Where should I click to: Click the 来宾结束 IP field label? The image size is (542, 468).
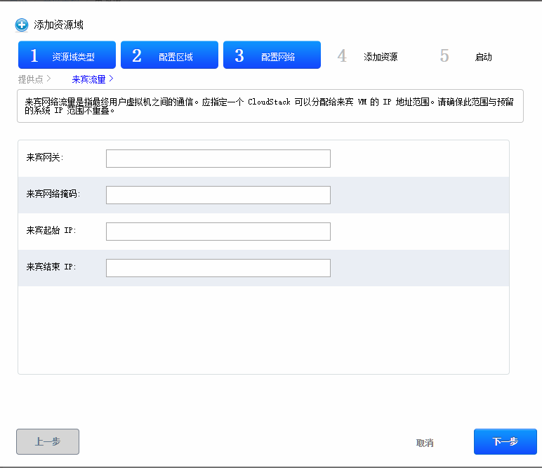click(x=51, y=267)
